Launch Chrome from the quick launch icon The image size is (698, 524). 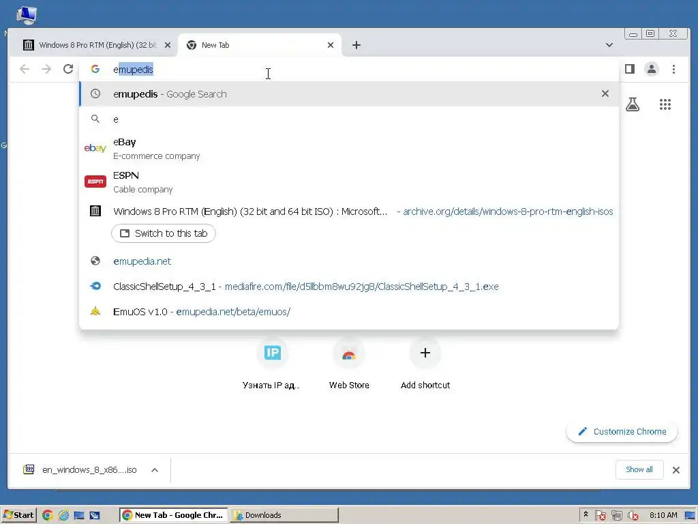48,515
